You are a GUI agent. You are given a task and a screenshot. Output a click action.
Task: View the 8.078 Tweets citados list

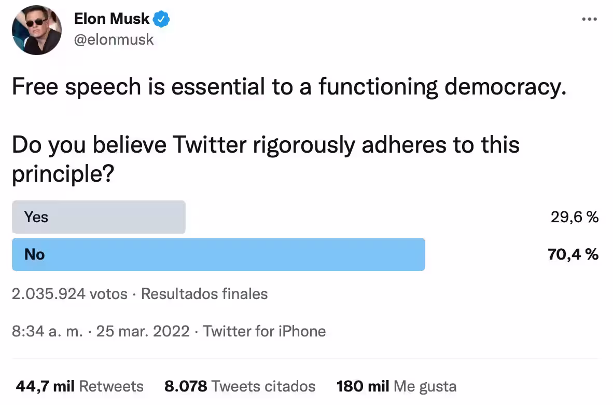[x=240, y=387]
